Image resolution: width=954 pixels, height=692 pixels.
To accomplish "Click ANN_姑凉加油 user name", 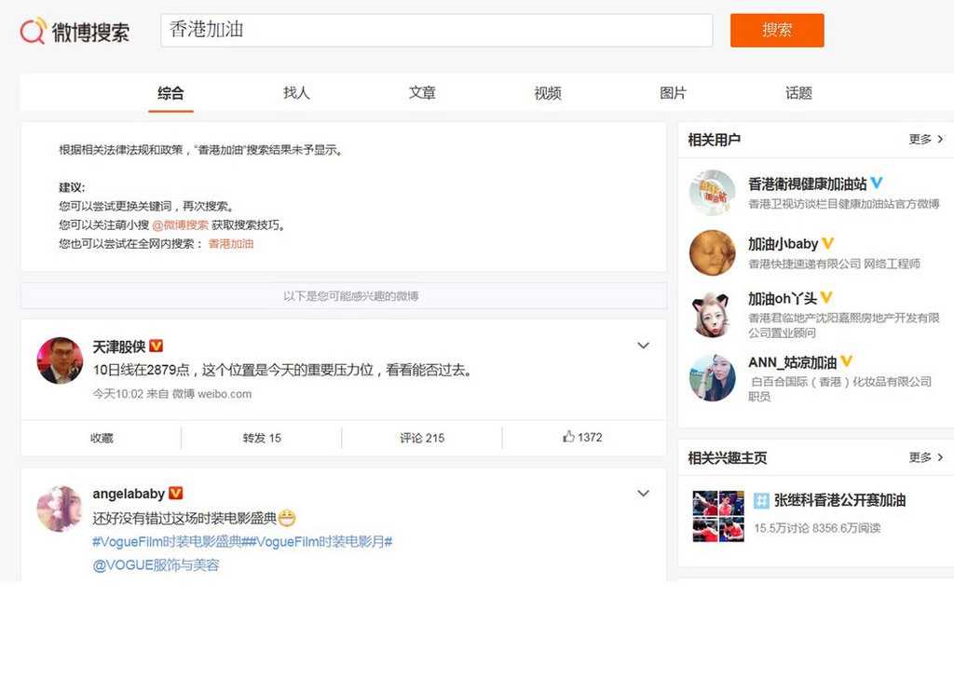I will click(792, 363).
